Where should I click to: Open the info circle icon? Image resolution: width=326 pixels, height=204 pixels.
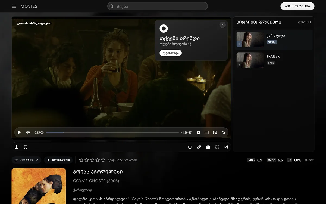[x=217, y=147]
